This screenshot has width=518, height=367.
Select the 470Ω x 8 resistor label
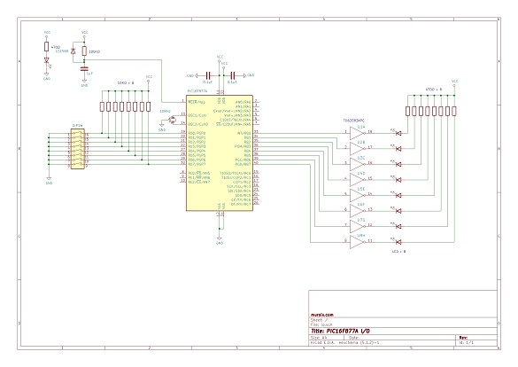point(433,90)
